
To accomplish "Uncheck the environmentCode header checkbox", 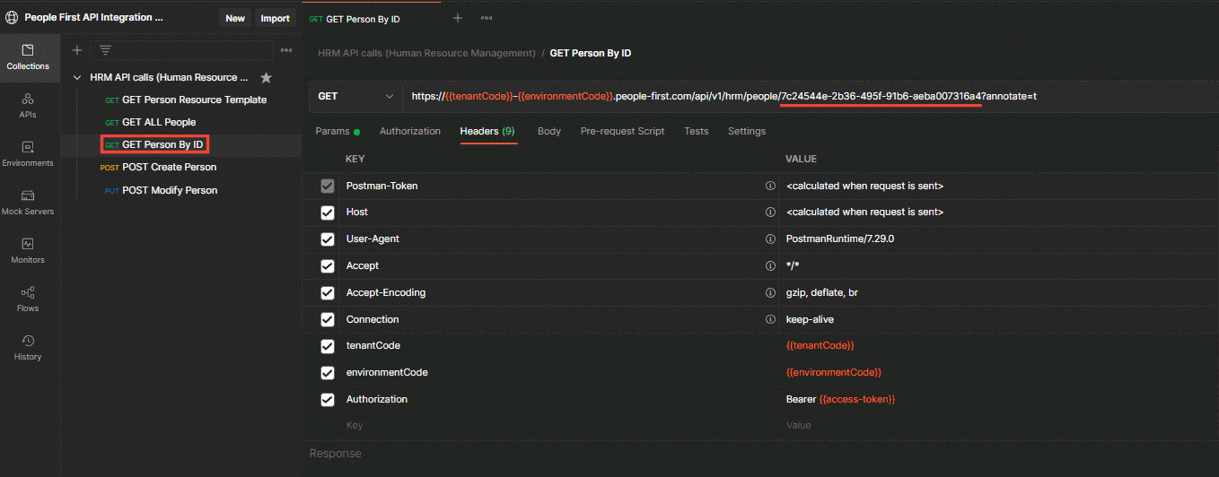I will click(328, 372).
